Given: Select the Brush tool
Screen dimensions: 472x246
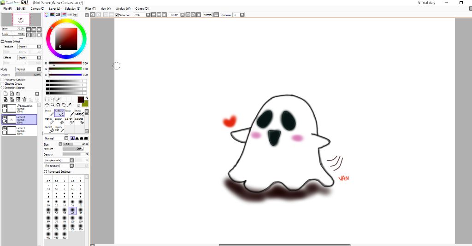Looking at the screenshot, I should (x=69, y=113).
